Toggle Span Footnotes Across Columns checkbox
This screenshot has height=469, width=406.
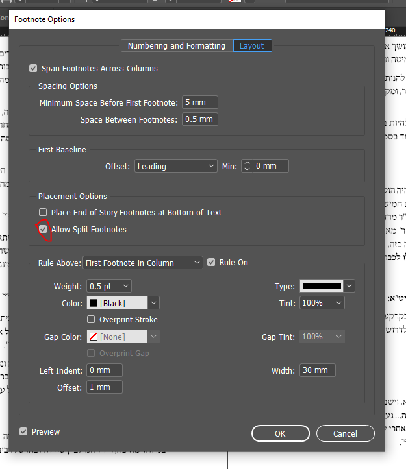33,69
